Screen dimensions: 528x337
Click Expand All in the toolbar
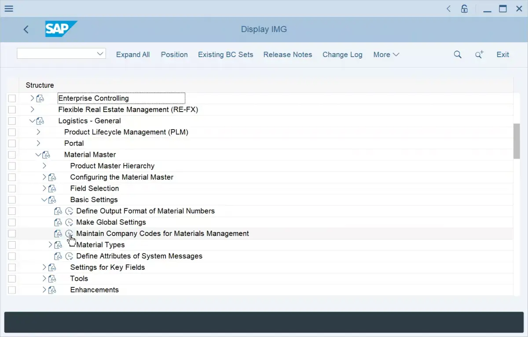tap(133, 54)
